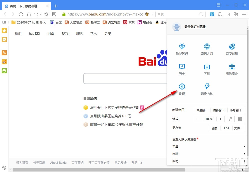Viewport: 249px width, 172px height.
Task: Open the reader mode note icon
Action: pos(54,14)
